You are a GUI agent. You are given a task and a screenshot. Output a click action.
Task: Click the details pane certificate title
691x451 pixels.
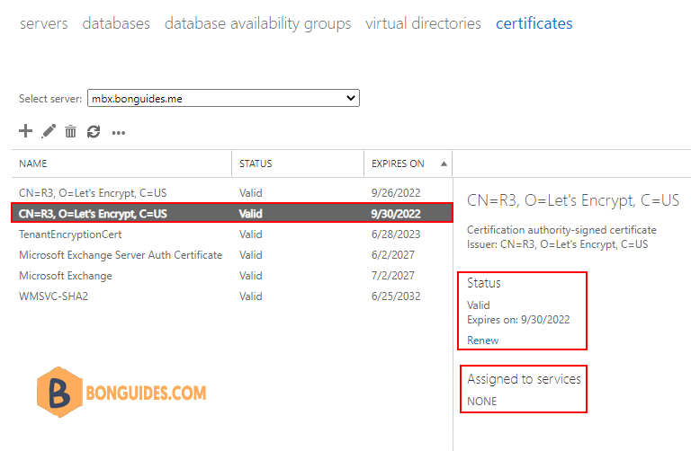(573, 200)
